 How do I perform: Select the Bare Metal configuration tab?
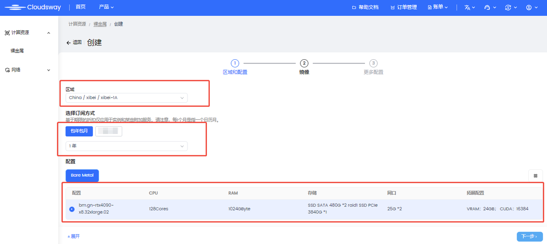click(x=82, y=175)
